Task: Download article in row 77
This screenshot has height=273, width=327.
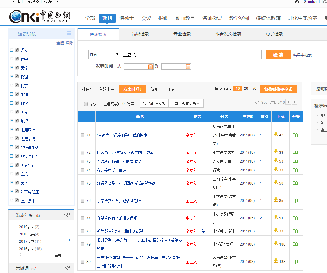Action: coord(276,217)
